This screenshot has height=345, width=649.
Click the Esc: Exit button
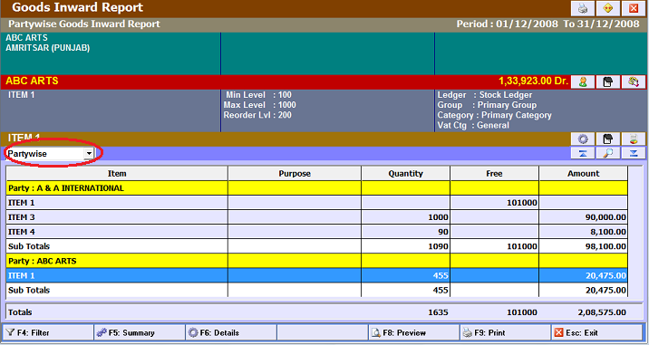click(596, 332)
